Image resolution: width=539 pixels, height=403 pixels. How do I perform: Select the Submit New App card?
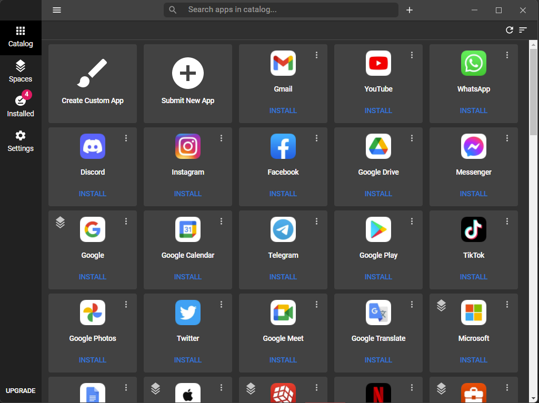tap(188, 84)
